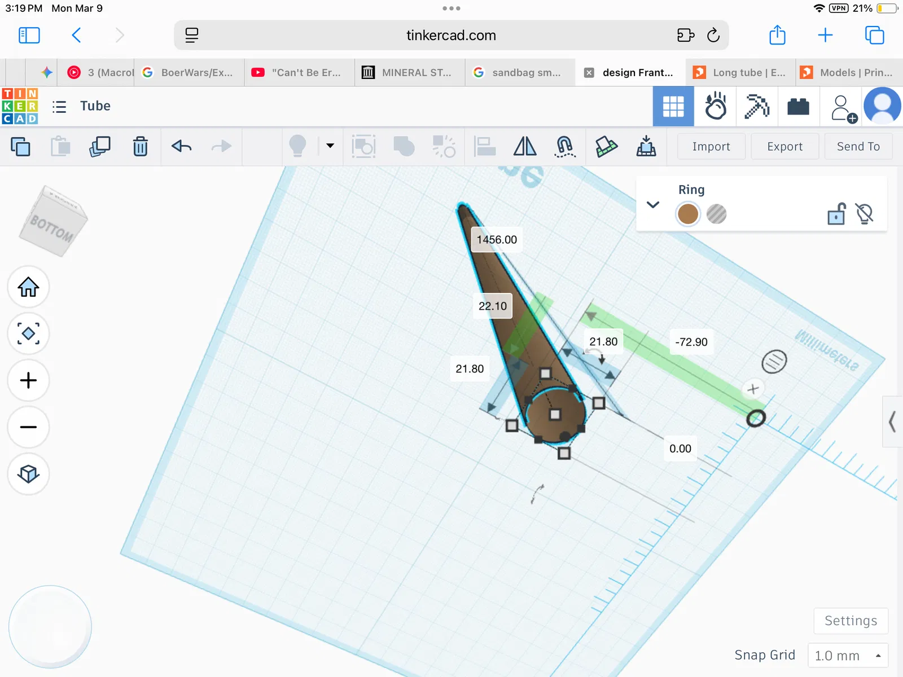Screen dimensions: 903x677
Task: Toggle the Cruise magnet tool
Action: 565,147
